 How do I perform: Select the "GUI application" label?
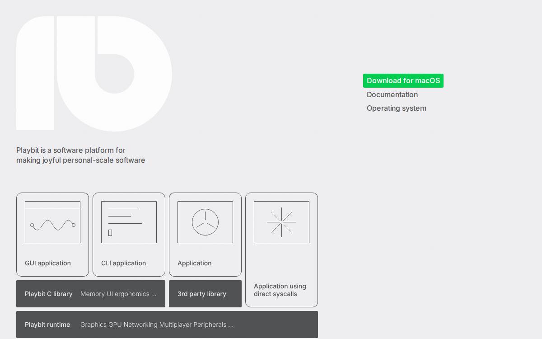[x=48, y=263]
